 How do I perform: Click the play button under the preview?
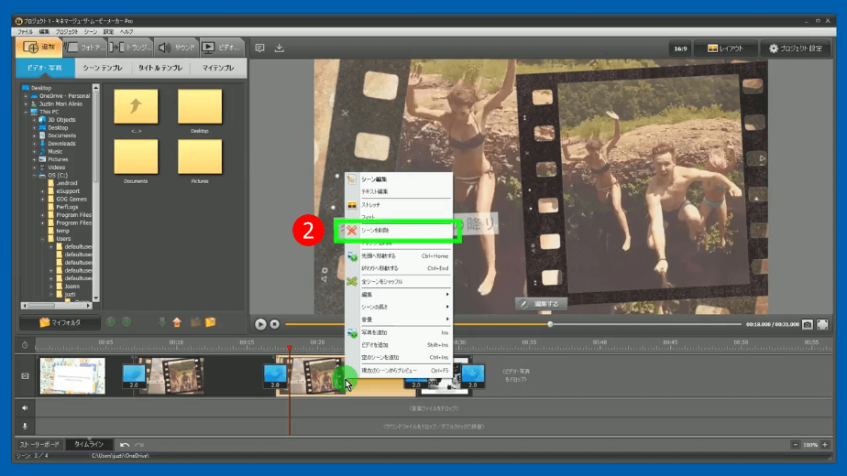tap(260, 324)
